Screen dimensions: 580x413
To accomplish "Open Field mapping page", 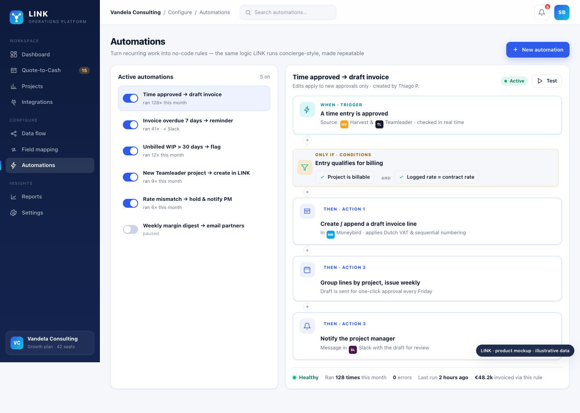I will [50, 149].
